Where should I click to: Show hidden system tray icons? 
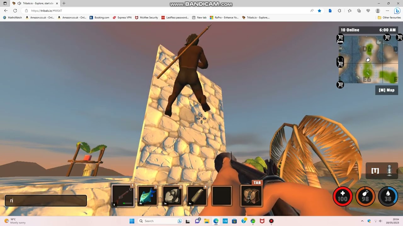click(362, 221)
